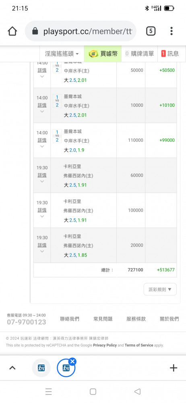Collapse the bottom tab strip chevron
Viewport: 186px width, 403px height.
tap(12, 368)
